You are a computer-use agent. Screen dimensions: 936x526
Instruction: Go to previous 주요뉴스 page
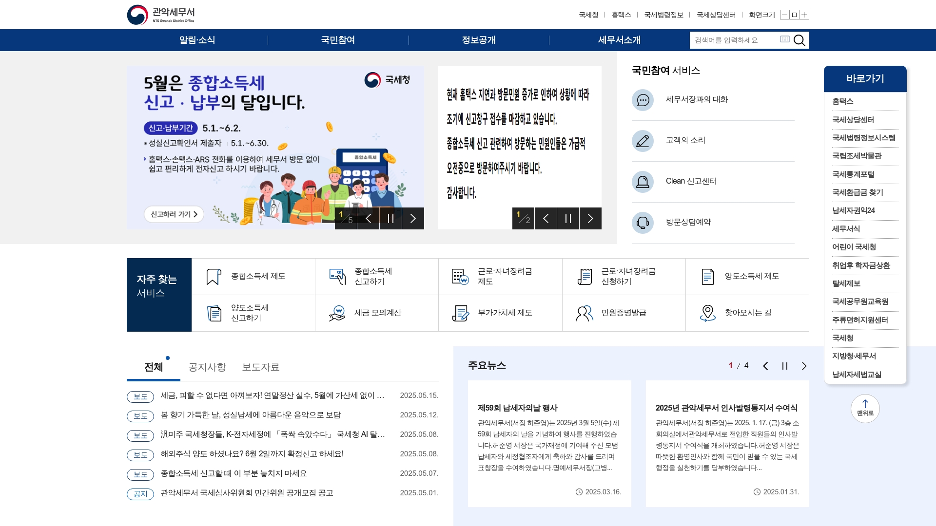[765, 366]
